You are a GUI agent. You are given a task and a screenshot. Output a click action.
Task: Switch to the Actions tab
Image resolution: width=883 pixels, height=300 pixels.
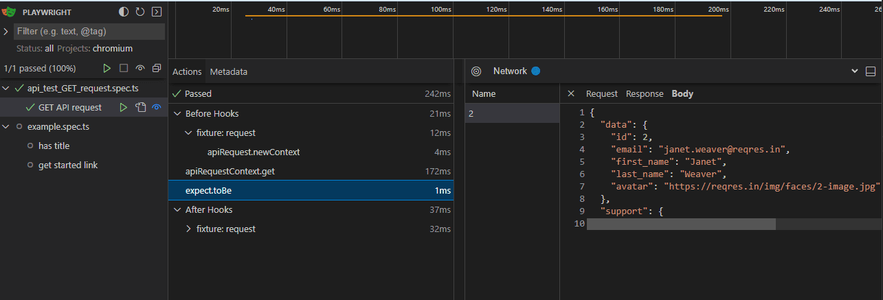click(187, 71)
